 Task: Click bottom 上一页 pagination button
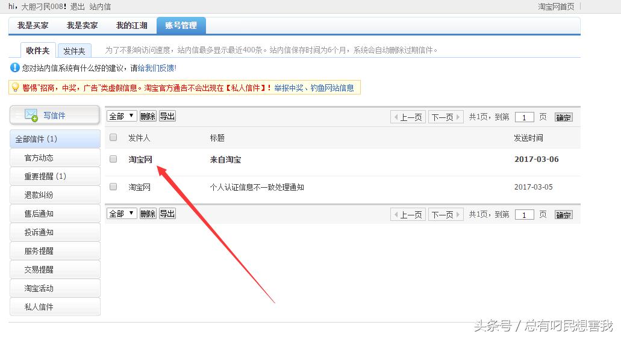pyautogui.click(x=408, y=215)
